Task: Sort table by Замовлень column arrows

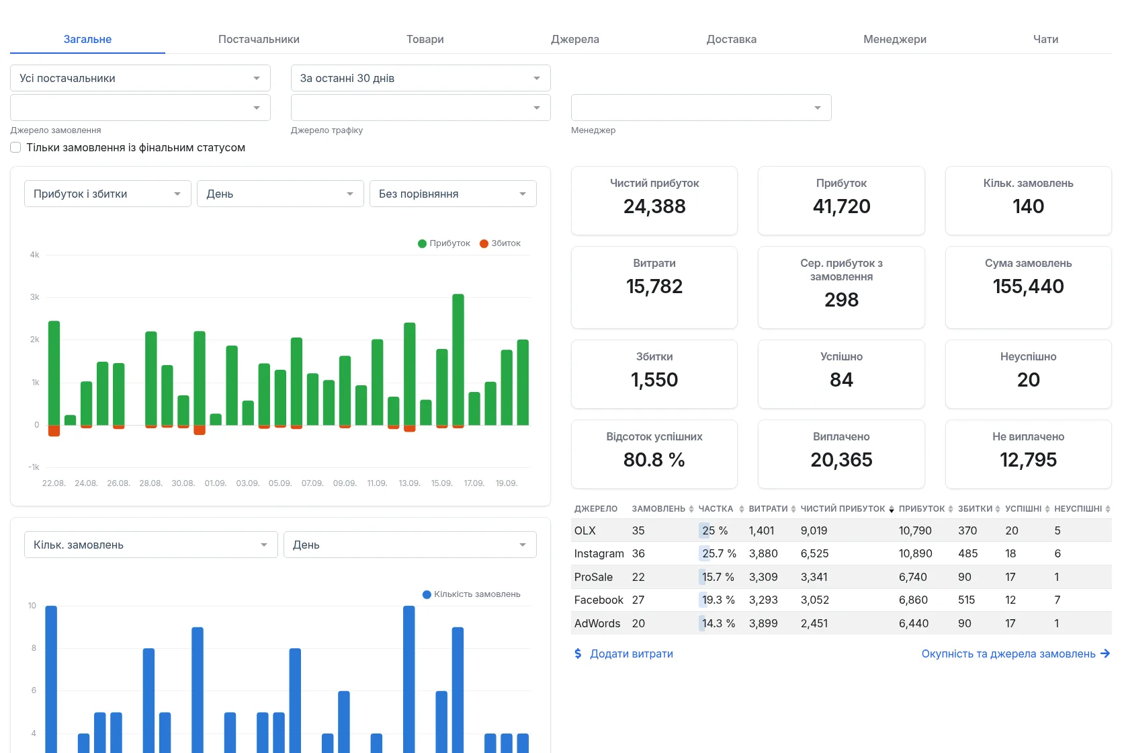Action: pos(691,509)
